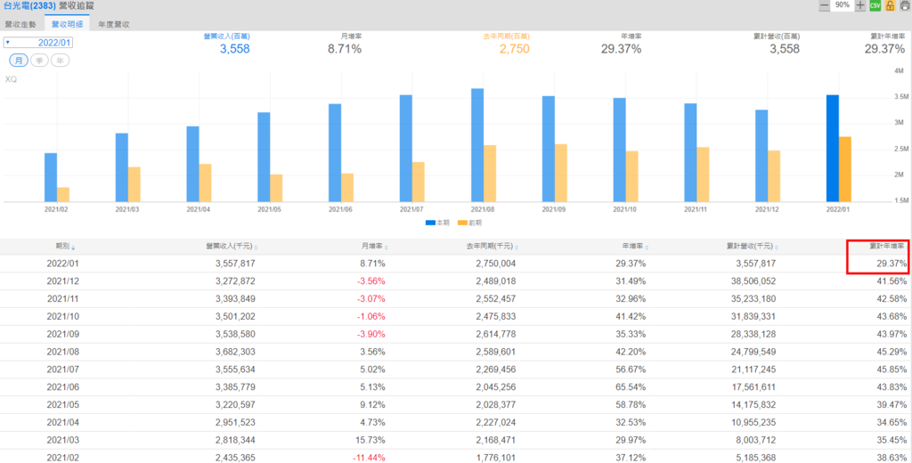The image size is (912, 463).
Task: Click the orange 2021/09 prior-period bar
Action: tap(561, 174)
